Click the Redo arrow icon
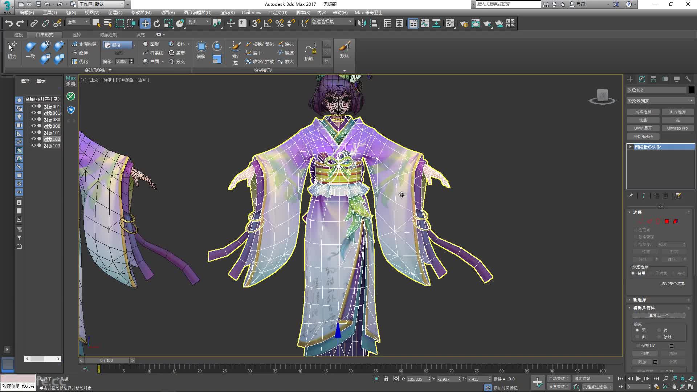 point(20,24)
